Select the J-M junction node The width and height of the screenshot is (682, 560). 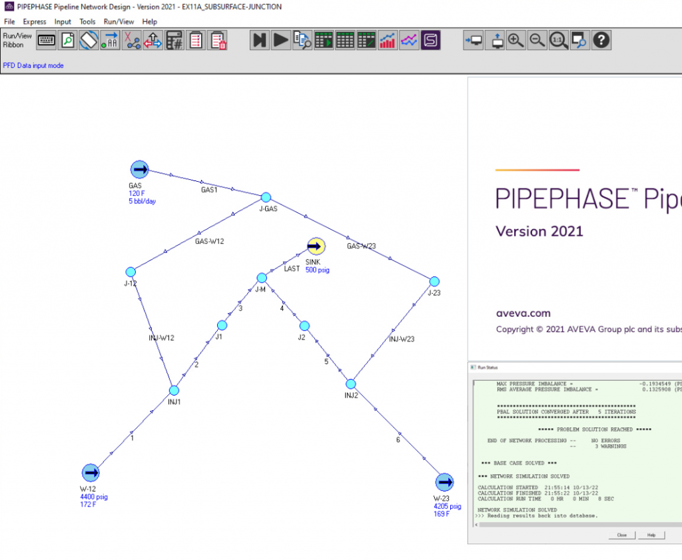pos(261,278)
